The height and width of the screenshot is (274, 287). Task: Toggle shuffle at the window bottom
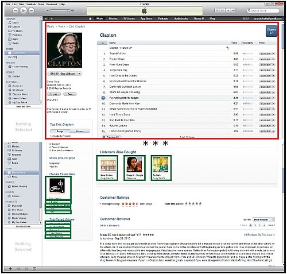pyautogui.click(x=18, y=269)
